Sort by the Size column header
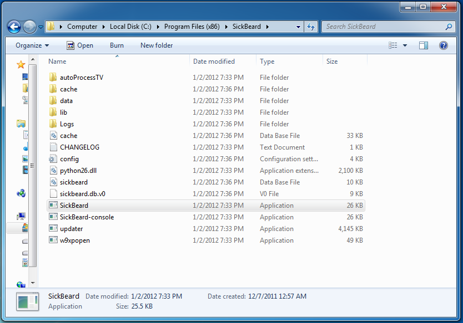Image resolution: width=463 pixels, height=323 pixels. click(x=345, y=61)
